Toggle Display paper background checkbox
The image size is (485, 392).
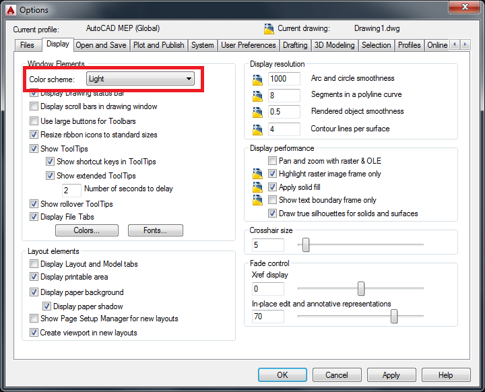tap(34, 292)
